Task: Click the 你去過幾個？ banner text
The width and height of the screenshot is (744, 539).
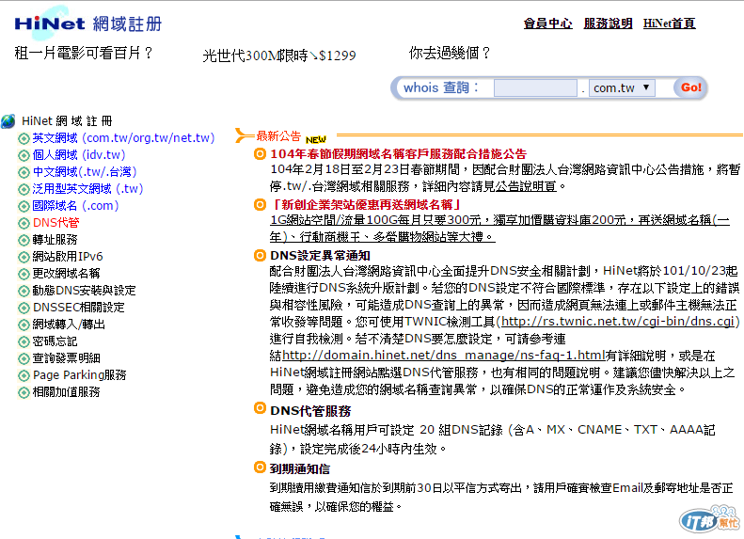Action: 450,53
